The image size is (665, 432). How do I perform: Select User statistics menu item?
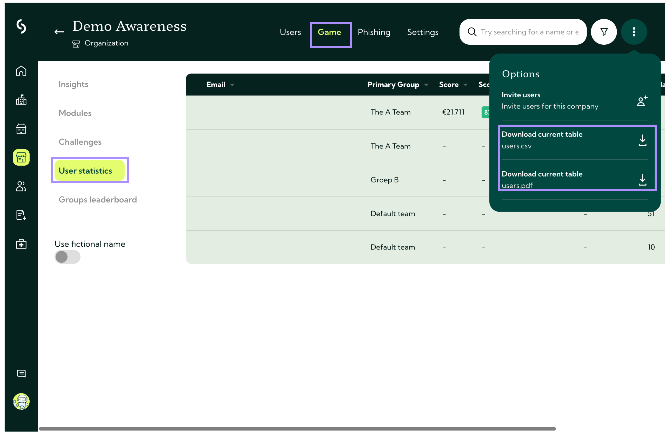[x=89, y=170]
